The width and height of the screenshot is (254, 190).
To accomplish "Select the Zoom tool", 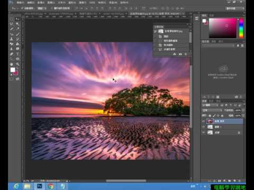I will pos(17,64).
